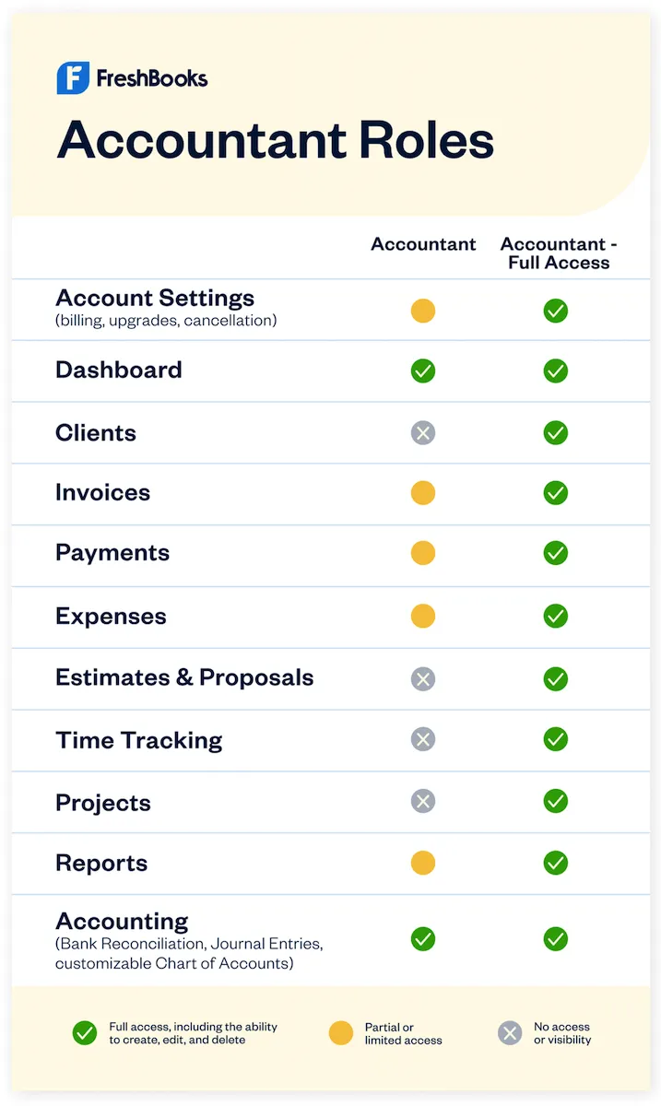Click the yellow legend circle for partial access
This screenshot has height=1106, width=661.
pyautogui.click(x=341, y=1033)
